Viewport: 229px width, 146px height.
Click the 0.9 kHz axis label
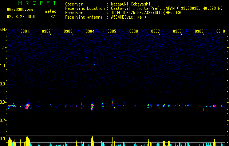pos(3,84)
